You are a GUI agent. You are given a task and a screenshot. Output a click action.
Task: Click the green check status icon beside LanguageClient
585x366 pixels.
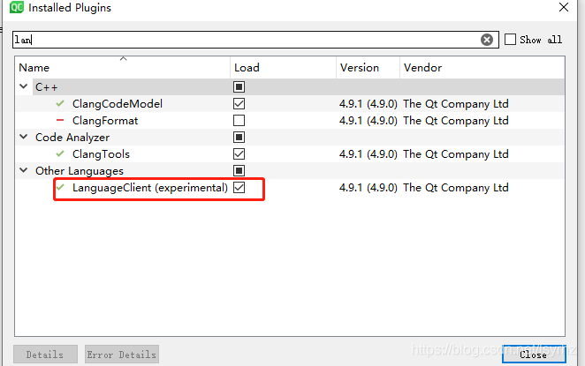tap(60, 187)
